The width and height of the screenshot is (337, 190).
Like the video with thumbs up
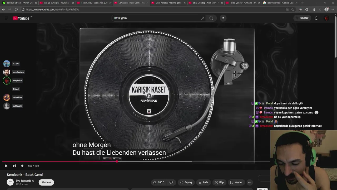click(x=158, y=182)
